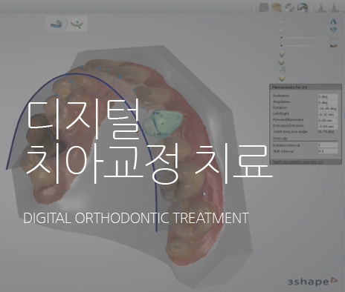Click the Rotation value field
The image size is (345, 292).
(x=327, y=108)
